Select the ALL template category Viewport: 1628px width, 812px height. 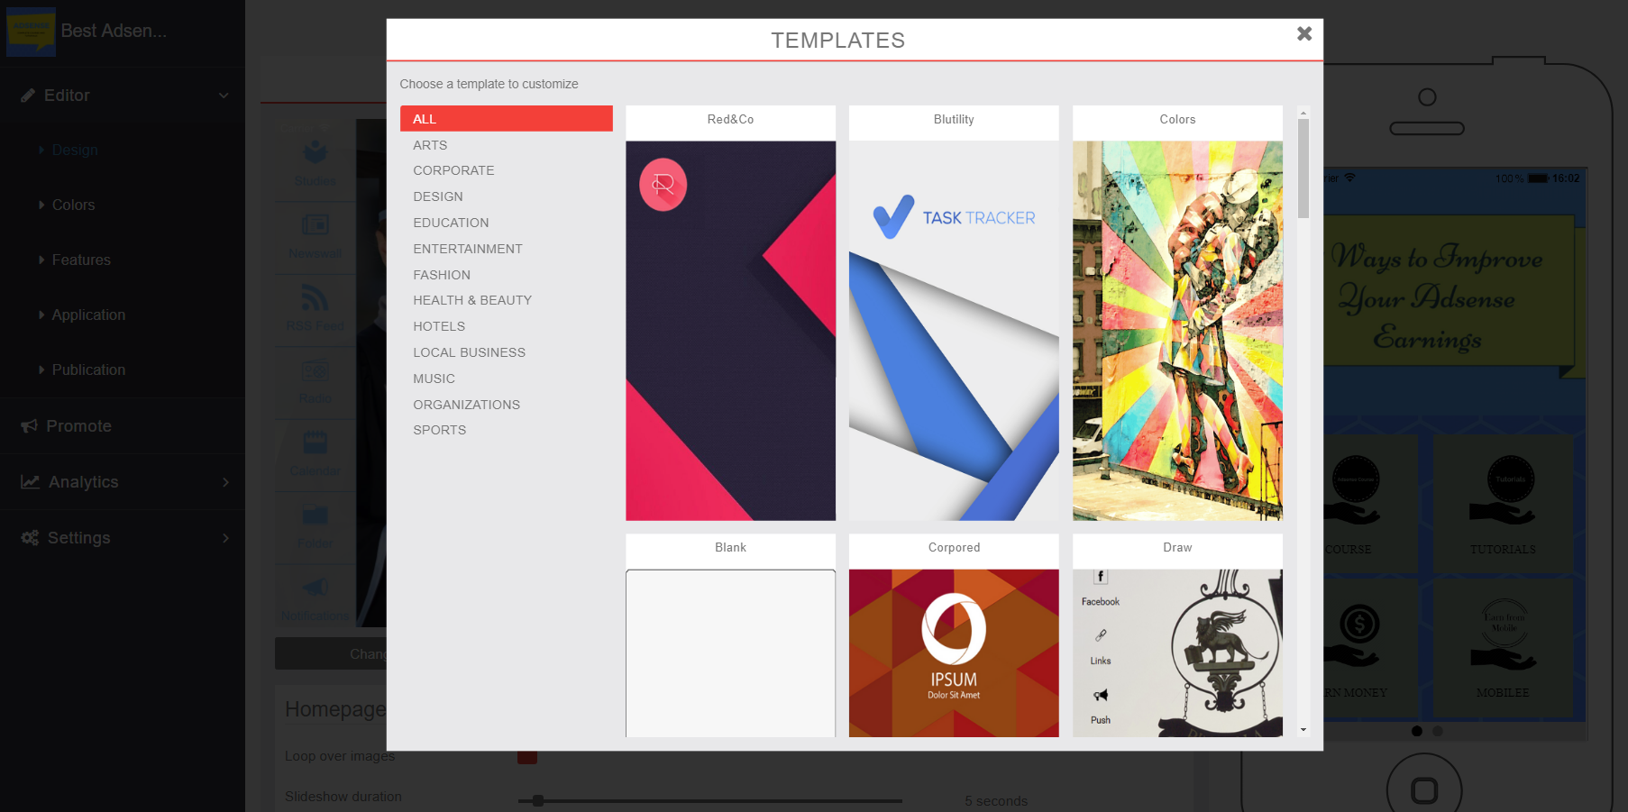tap(507, 119)
